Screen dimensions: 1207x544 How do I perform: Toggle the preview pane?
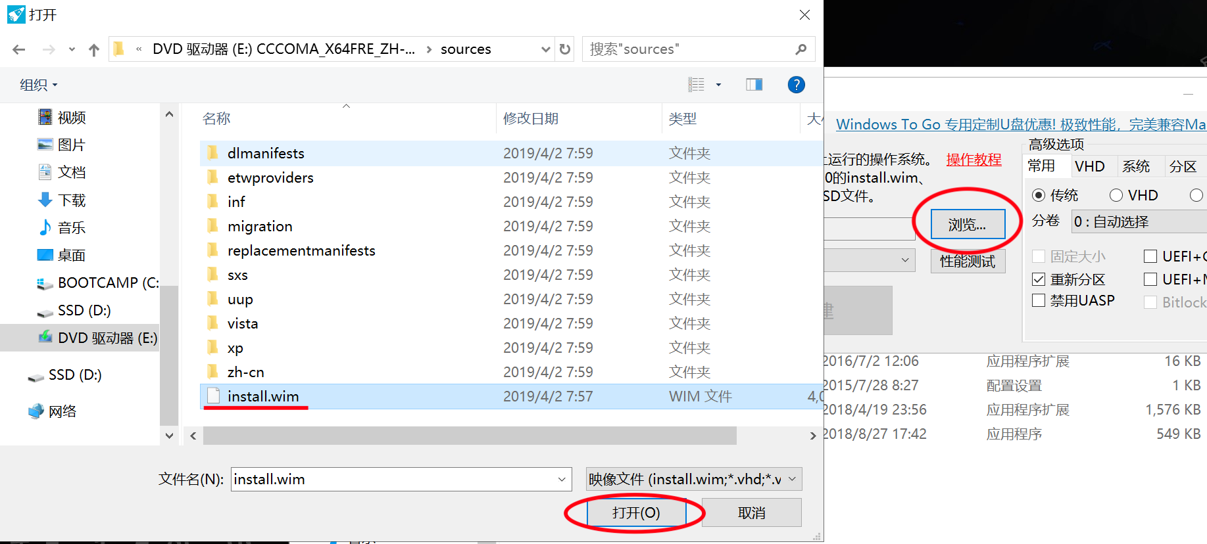click(x=754, y=84)
